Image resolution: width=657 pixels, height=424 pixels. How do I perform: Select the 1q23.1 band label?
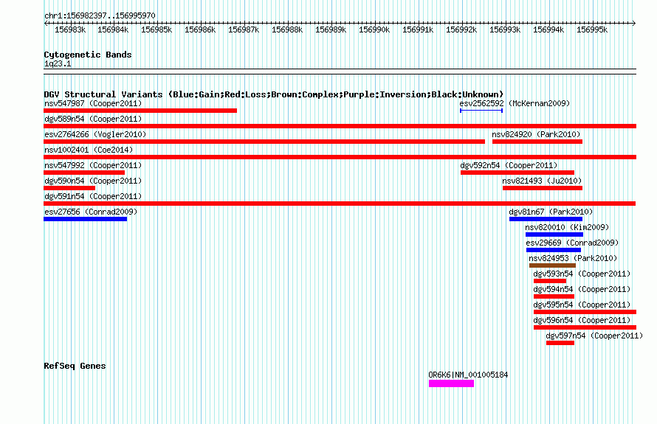click(58, 63)
